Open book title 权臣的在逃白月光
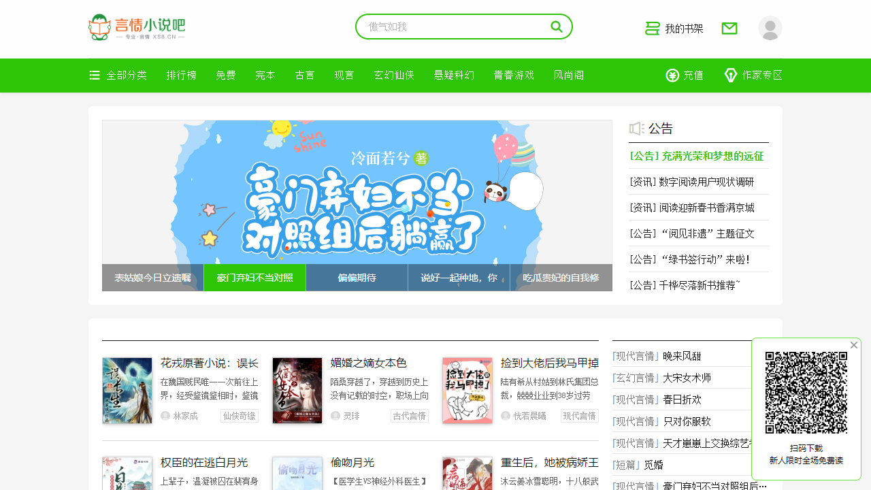The width and height of the screenshot is (871, 490). click(x=204, y=463)
